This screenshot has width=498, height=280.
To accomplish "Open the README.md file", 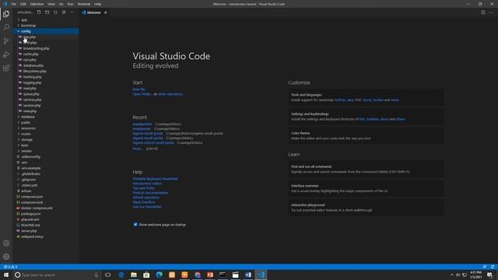I will tap(30, 225).
